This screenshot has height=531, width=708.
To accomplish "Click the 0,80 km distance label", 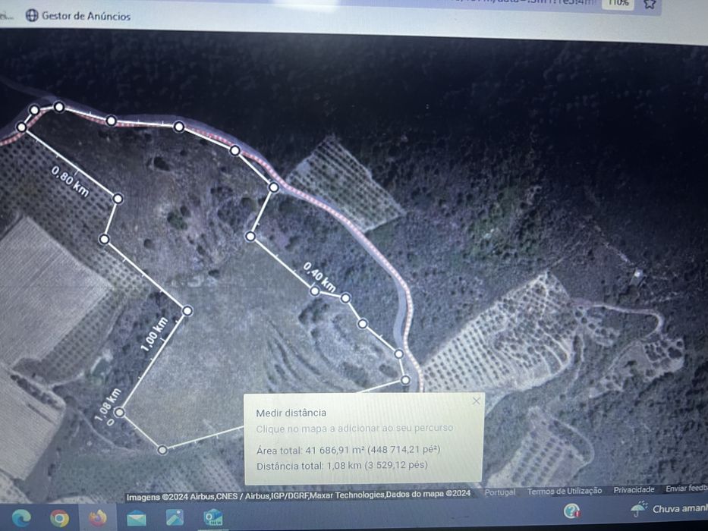I will pyautogui.click(x=70, y=181).
